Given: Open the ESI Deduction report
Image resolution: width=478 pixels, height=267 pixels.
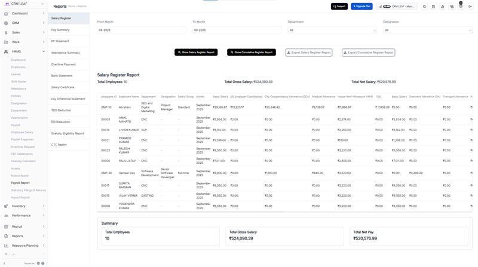Looking at the screenshot, I should (69, 122).
